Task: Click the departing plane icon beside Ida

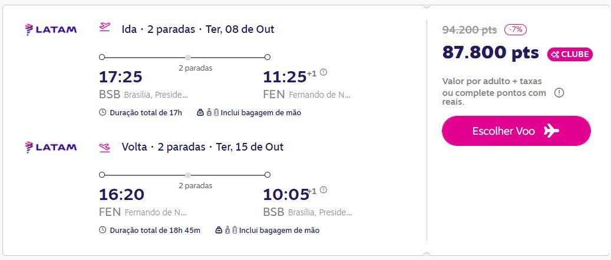Action: click(104, 27)
